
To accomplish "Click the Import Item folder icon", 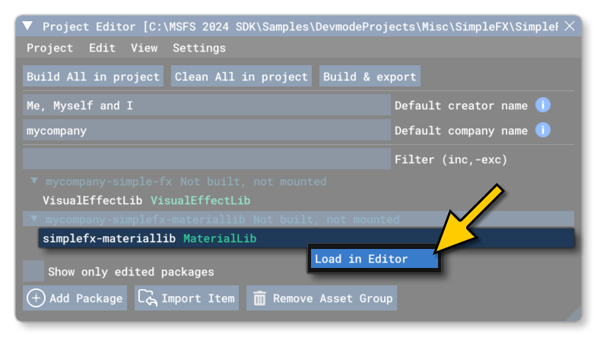I will pyautogui.click(x=148, y=298).
